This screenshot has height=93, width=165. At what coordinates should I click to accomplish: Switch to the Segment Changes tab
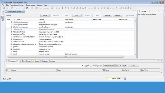[47, 61]
